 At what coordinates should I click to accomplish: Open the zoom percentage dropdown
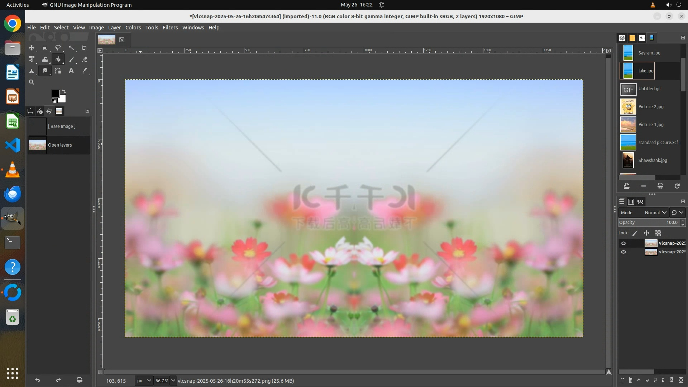coord(173,381)
